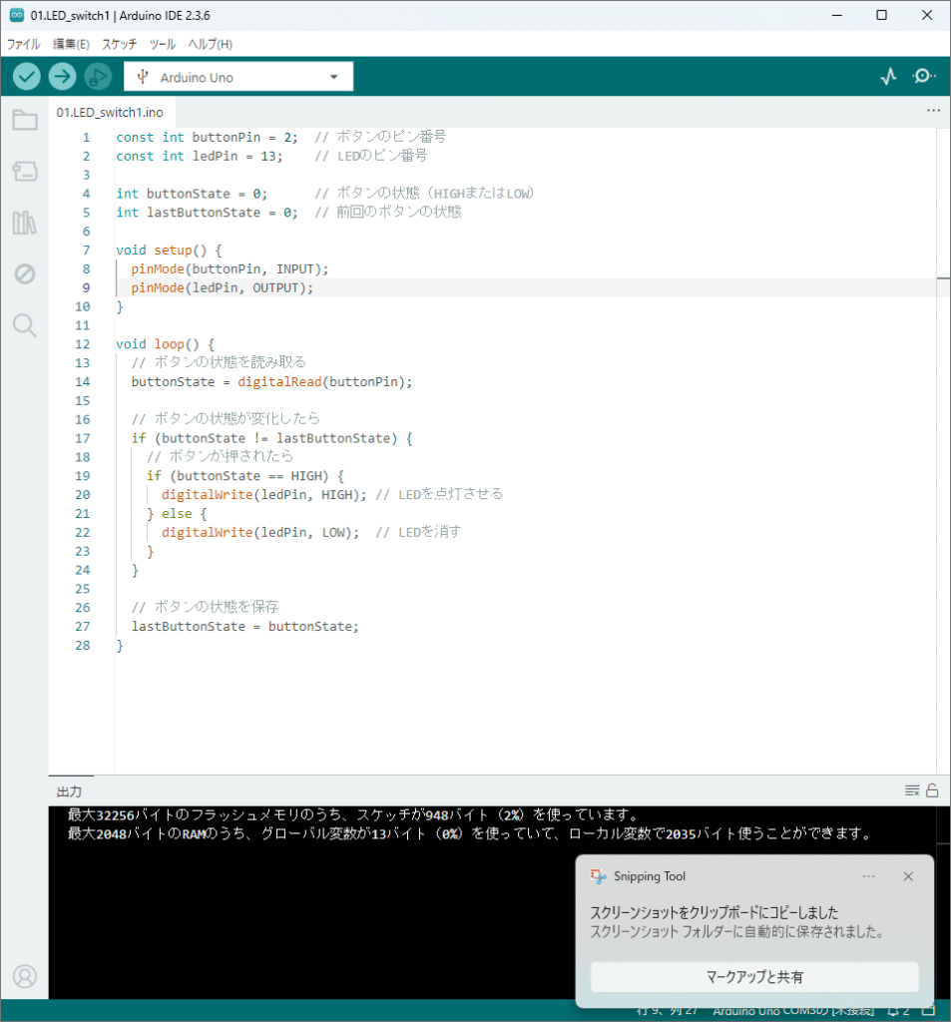
Task: Open the Sketchbook folder panel
Action: point(25,120)
